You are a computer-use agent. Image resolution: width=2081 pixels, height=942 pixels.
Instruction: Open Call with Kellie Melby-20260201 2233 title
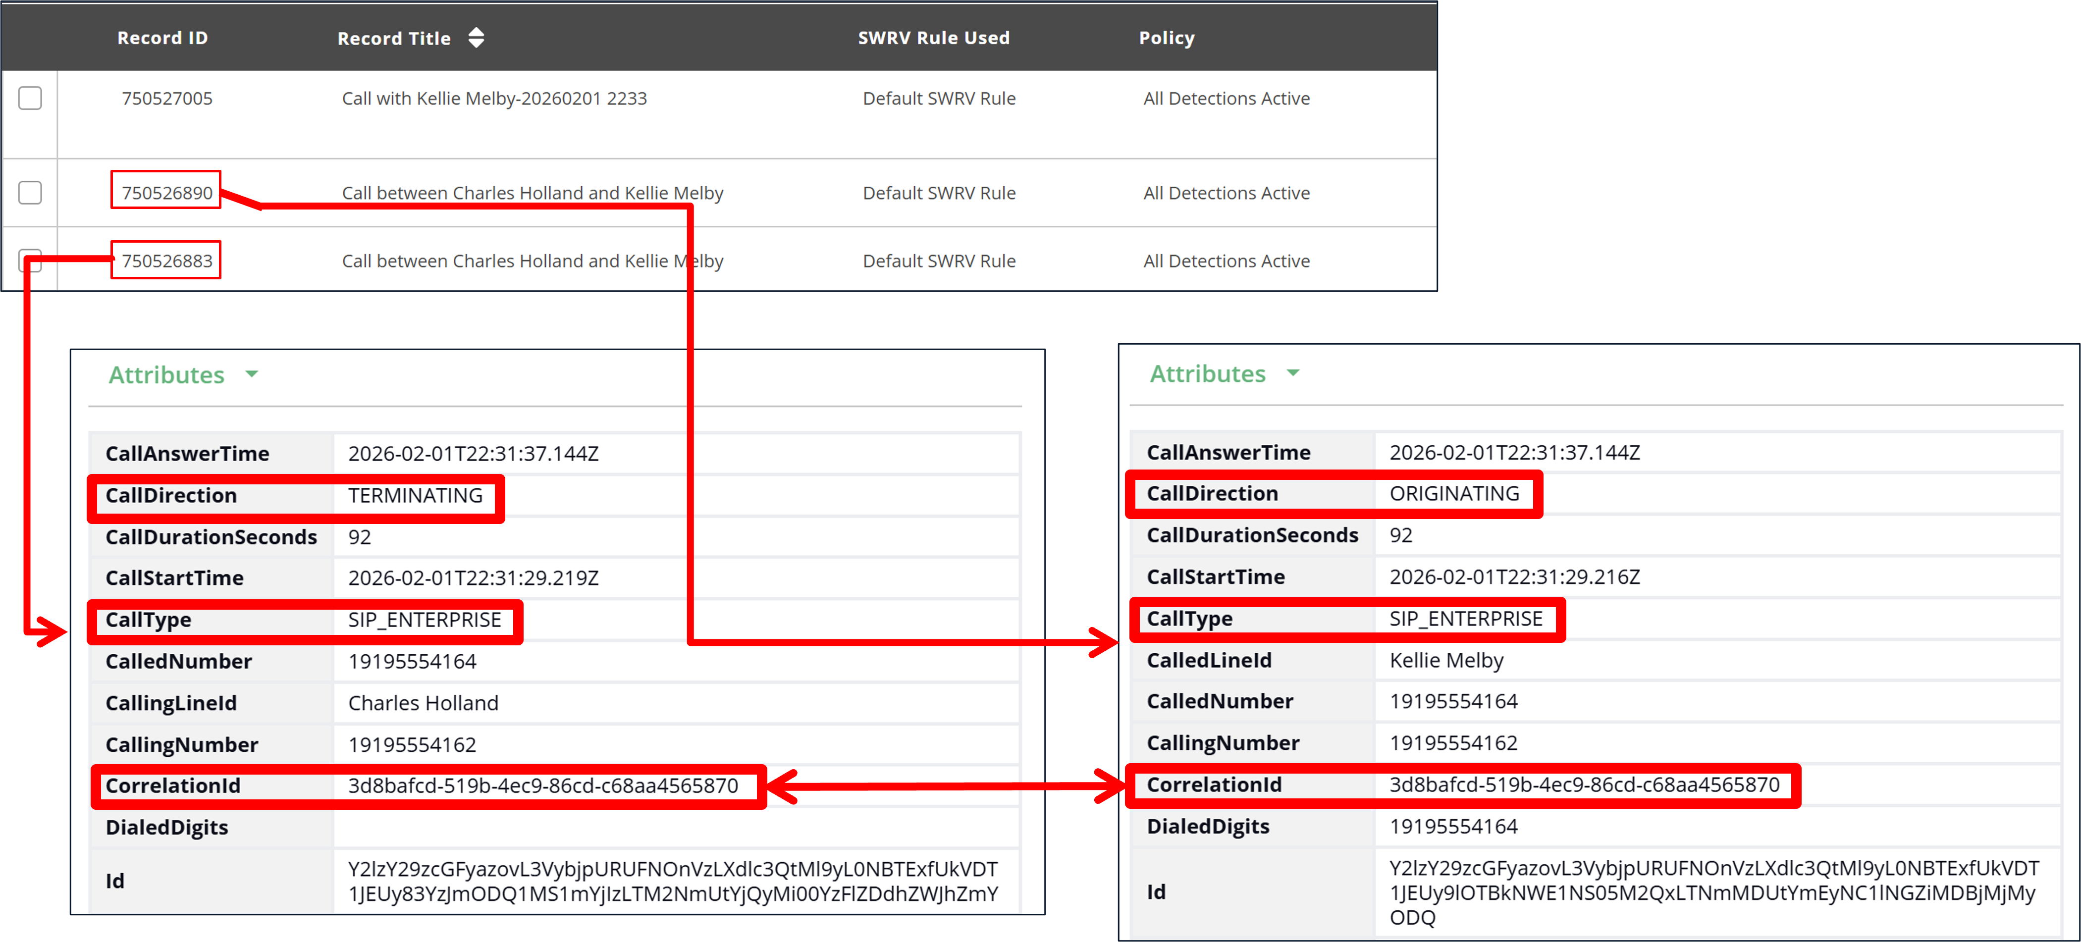pos(493,98)
